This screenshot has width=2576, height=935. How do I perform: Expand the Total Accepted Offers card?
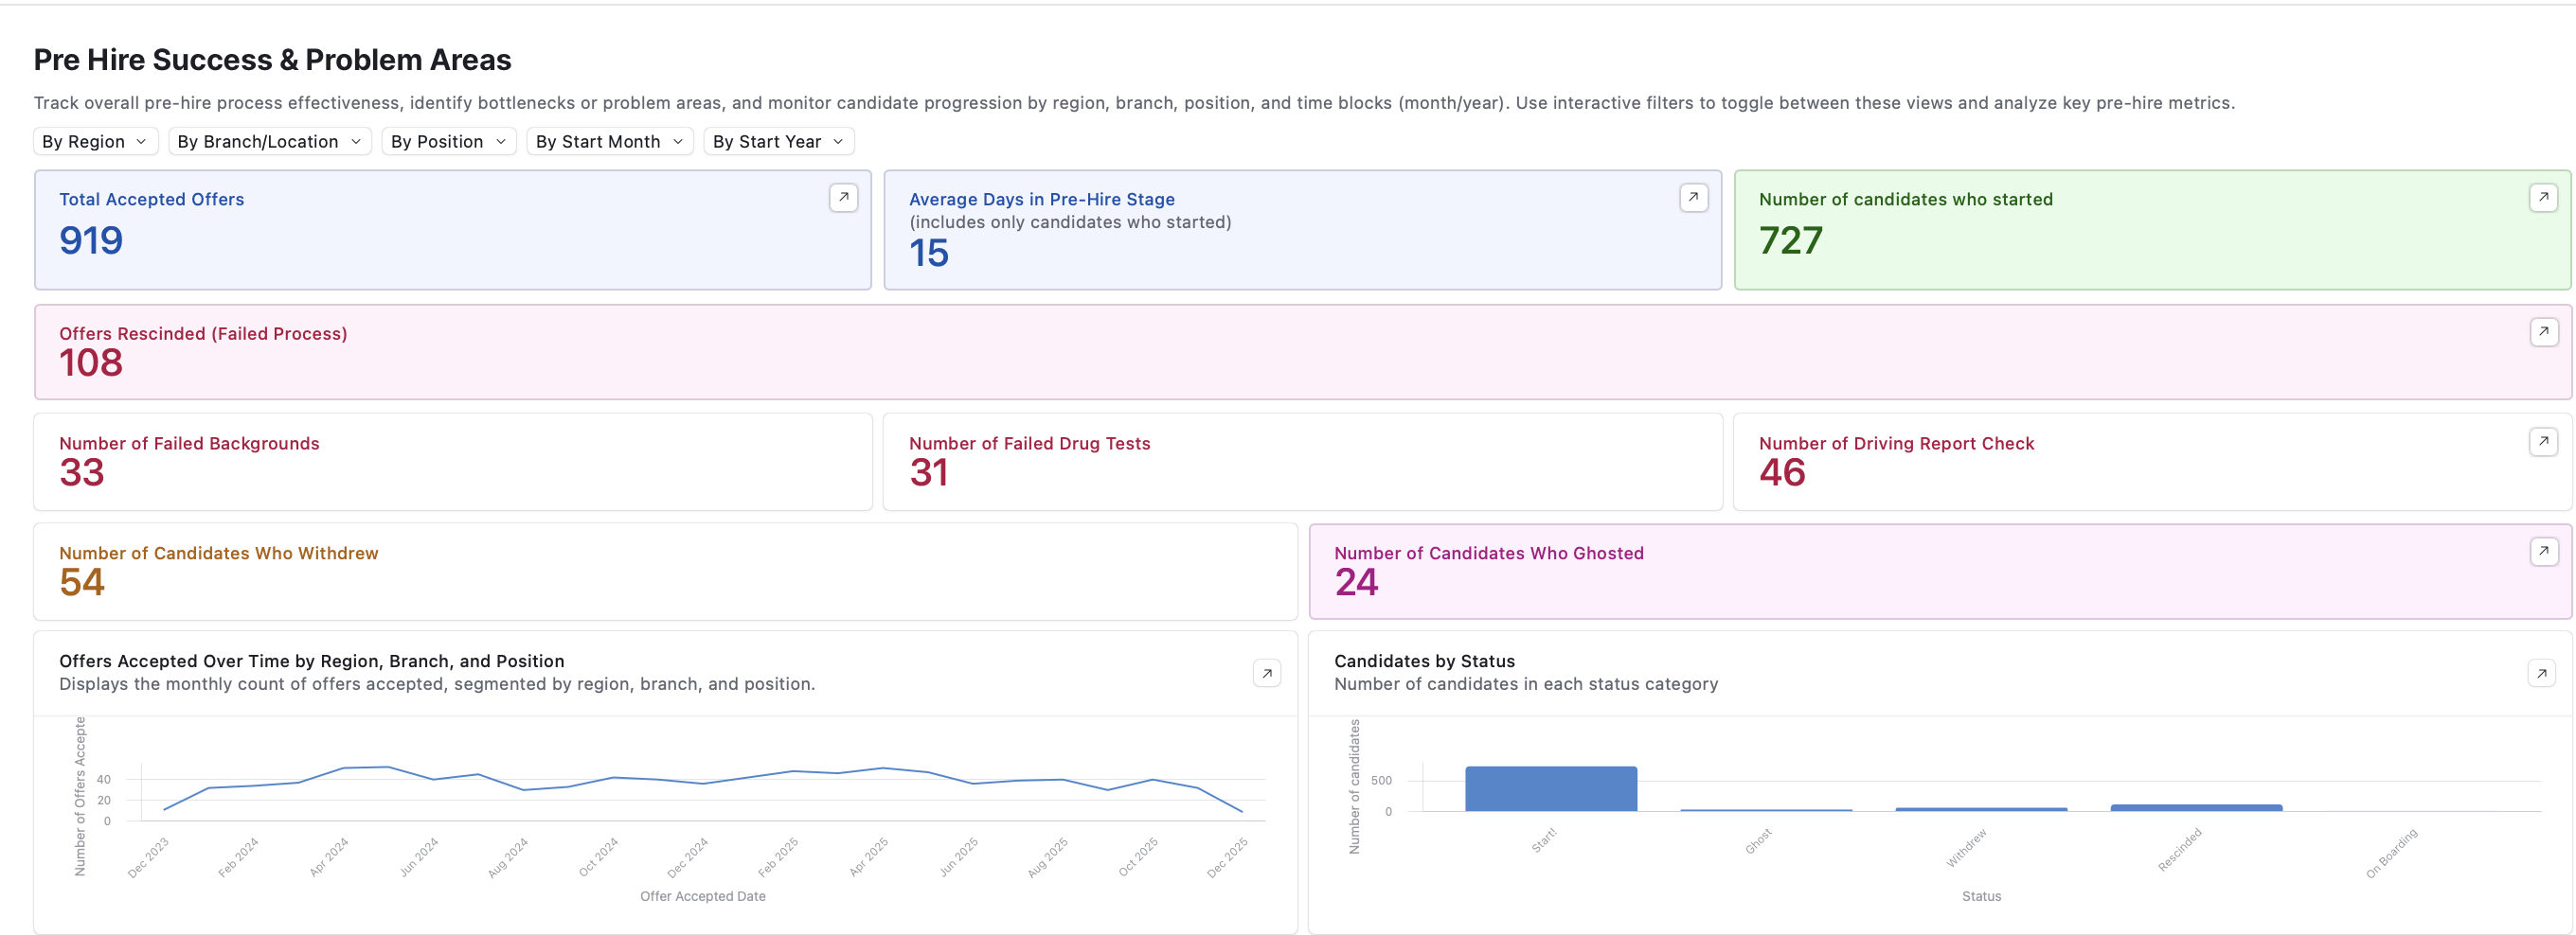pyautogui.click(x=843, y=198)
